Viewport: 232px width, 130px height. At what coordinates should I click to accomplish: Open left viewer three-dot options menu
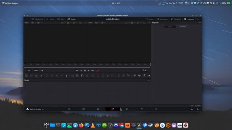(x=85, y=23)
